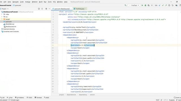Expand the target folder
181x101 pixels.
pos(2,19)
